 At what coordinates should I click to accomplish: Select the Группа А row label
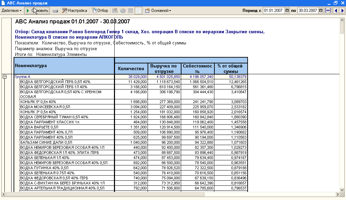(x=22, y=77)
